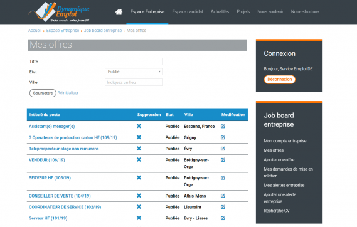
Task: Click Espace Entreprise in the breadcrumb
Action: click(63, 31)
